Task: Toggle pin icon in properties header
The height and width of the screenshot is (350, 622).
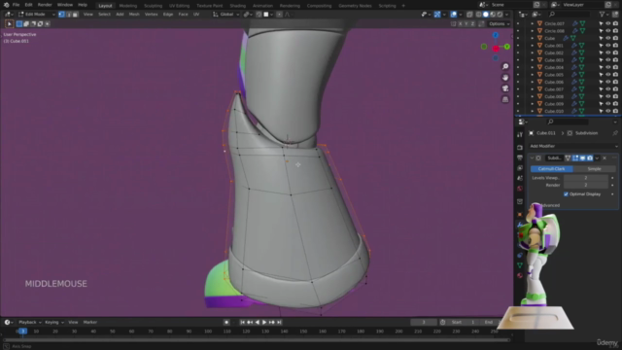Action: [615, 133]
